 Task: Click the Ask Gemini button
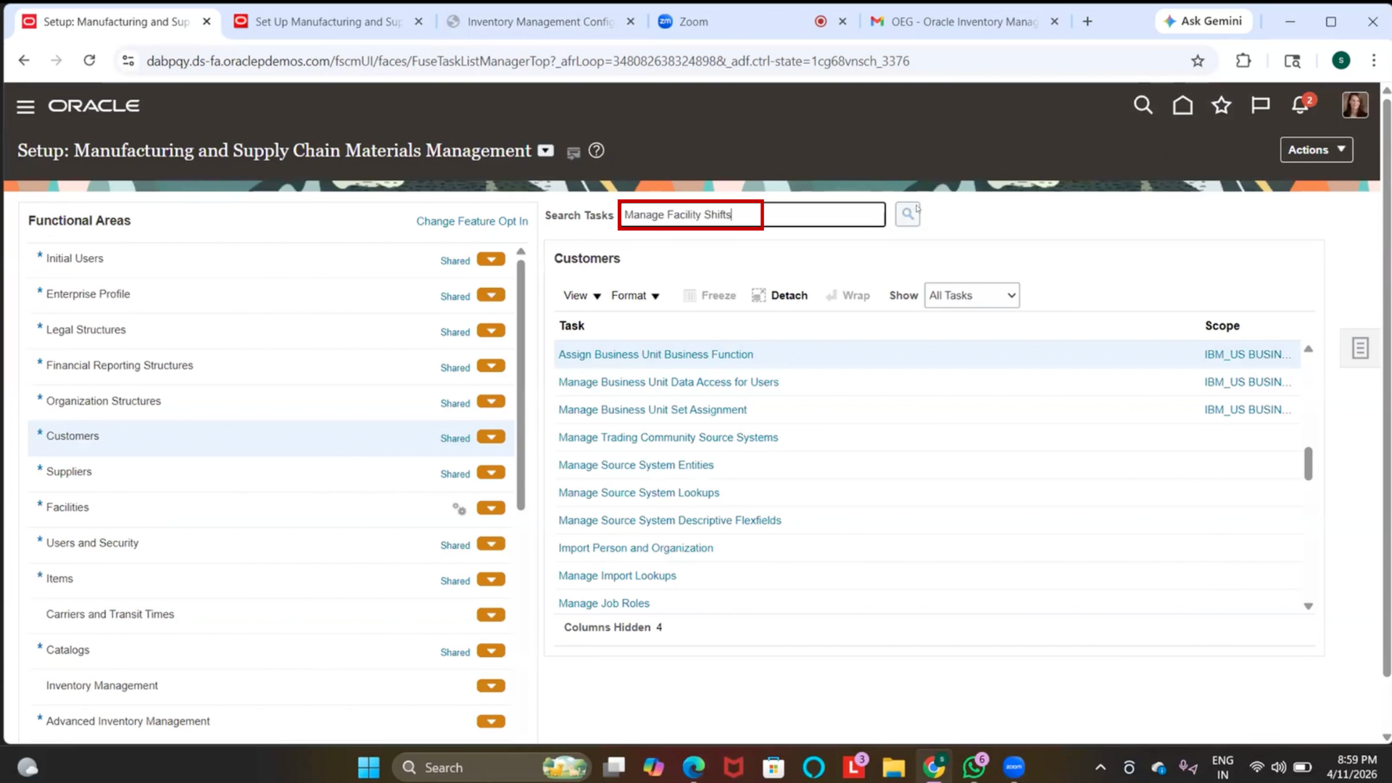(x=1203, y=22)
